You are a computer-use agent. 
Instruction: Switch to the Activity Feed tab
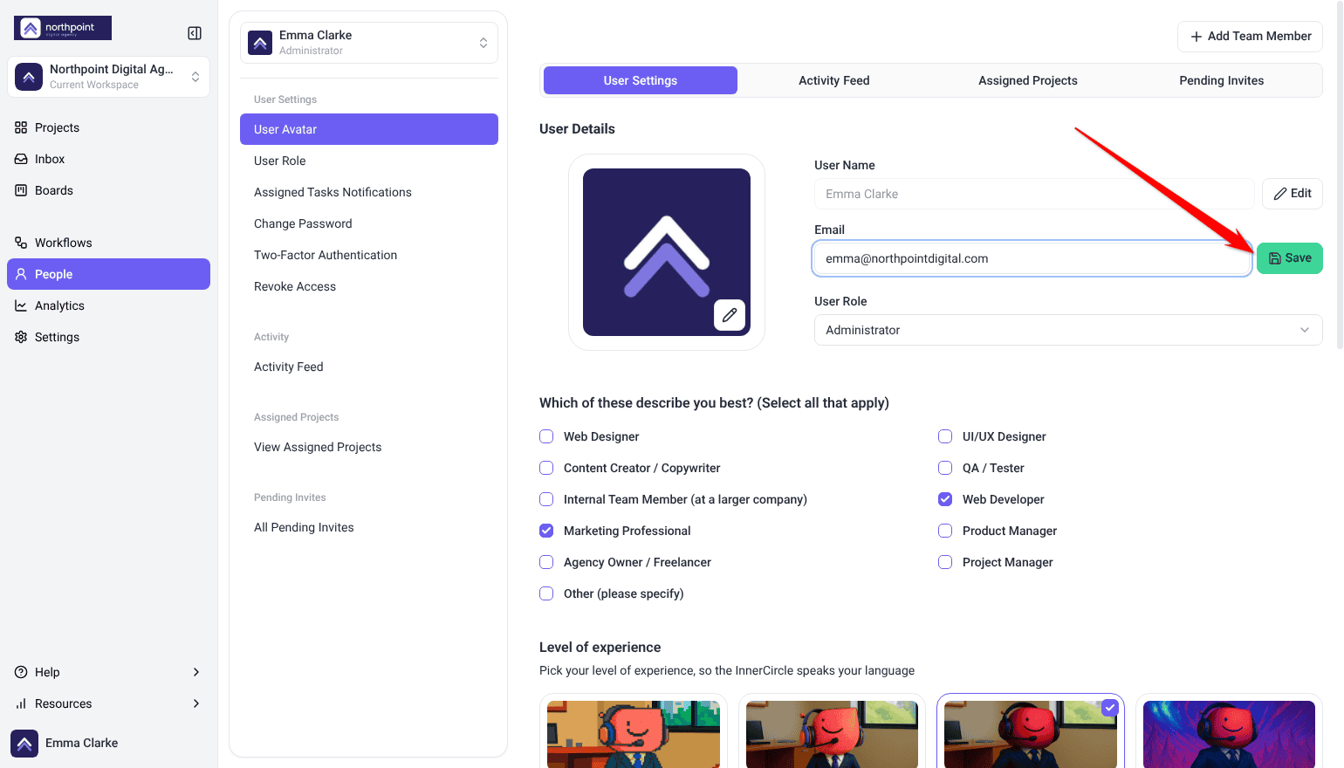click(x=834, y=80)
